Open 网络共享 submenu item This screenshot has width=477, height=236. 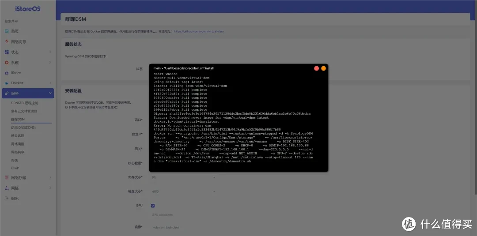tap(18, 152)
